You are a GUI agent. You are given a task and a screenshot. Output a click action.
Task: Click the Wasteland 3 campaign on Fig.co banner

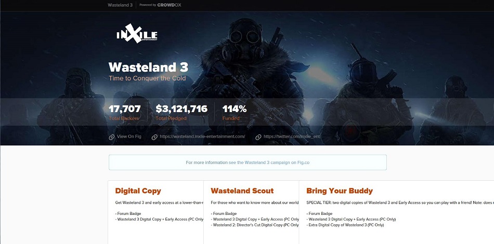tap(248, 162)
